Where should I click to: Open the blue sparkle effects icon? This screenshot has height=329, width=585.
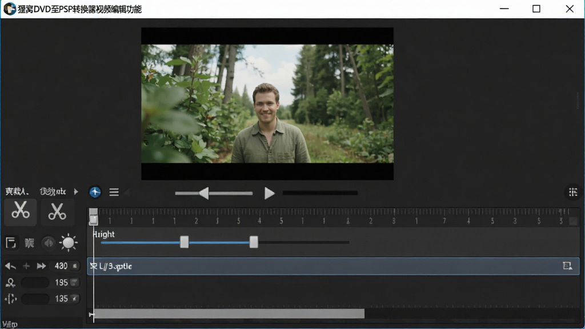(95, 192)
